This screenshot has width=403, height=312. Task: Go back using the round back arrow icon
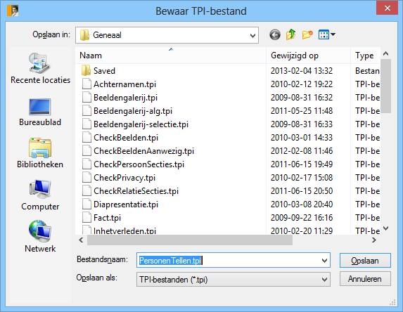275,34
